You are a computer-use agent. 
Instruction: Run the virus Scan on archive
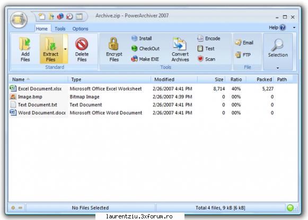(206, 59)
